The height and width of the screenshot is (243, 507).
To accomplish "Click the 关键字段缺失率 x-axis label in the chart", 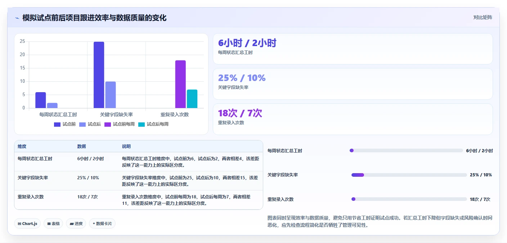I will click(116, 114).
